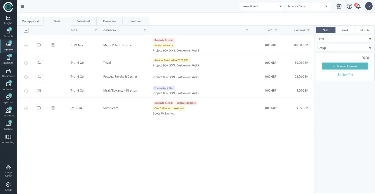This screenshot has width=375, height=194.
Task: Click the Manual Expense button
Action: pyautogui.click(x=345, y=66)
